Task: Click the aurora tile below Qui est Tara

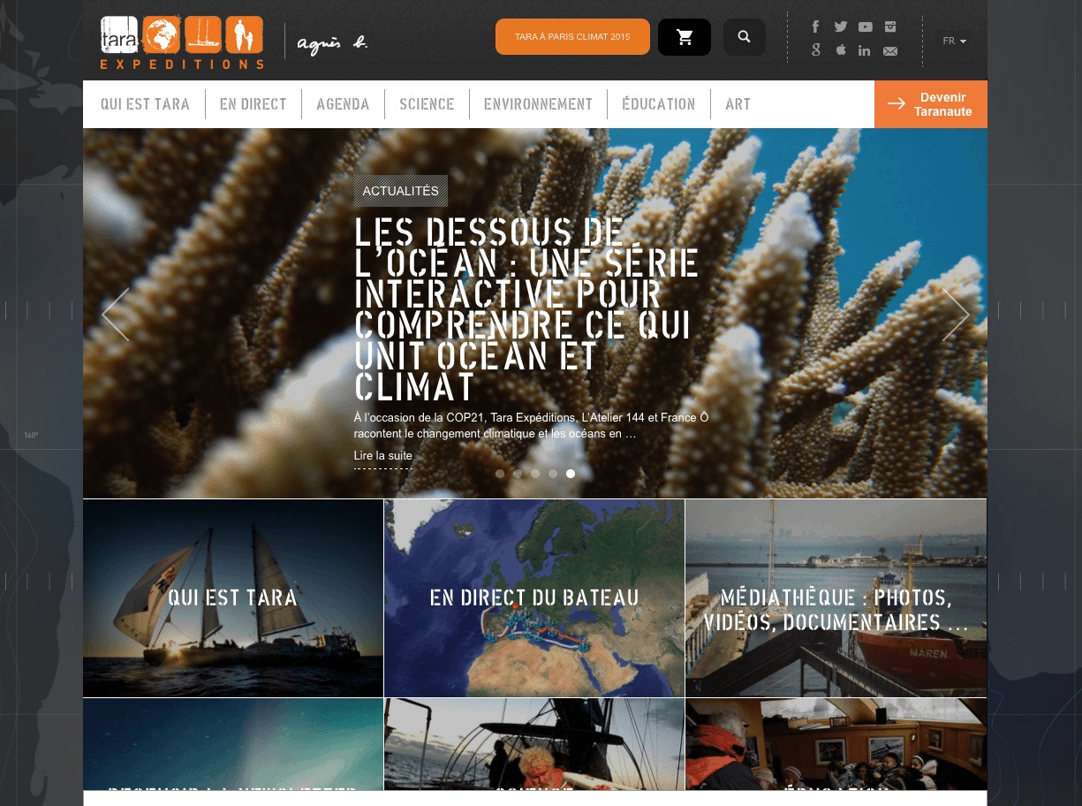Action: pos(233,744)
